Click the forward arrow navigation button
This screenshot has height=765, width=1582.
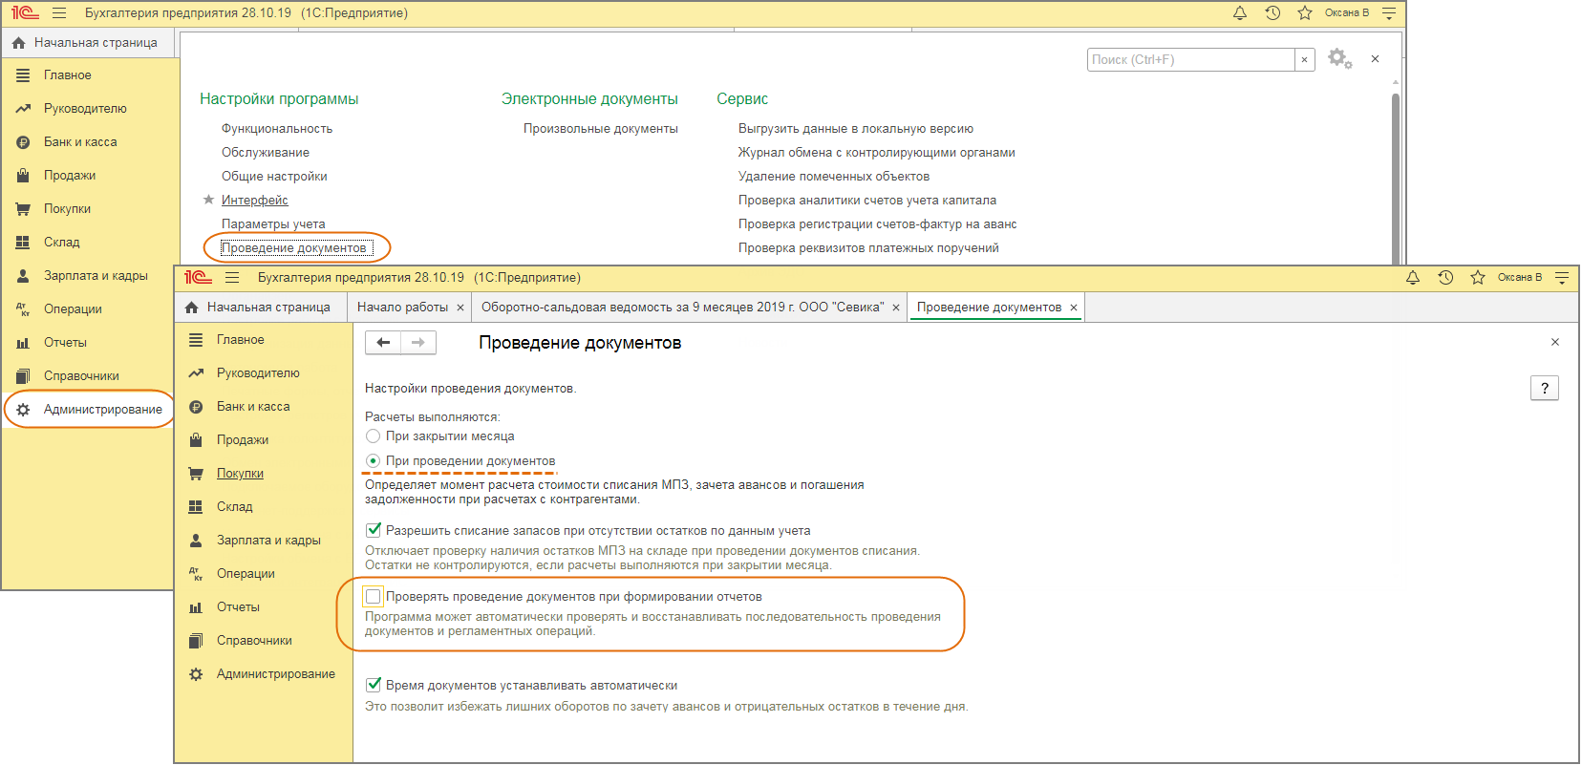pos(418,343)
